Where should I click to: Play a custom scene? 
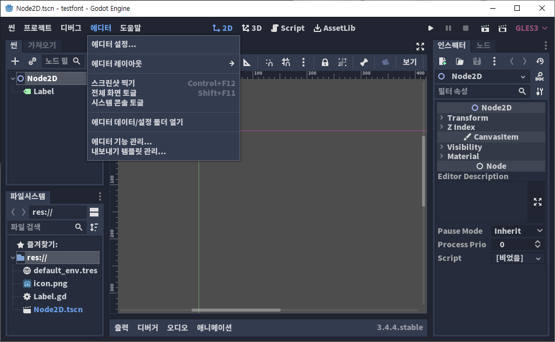pos(503,28)
